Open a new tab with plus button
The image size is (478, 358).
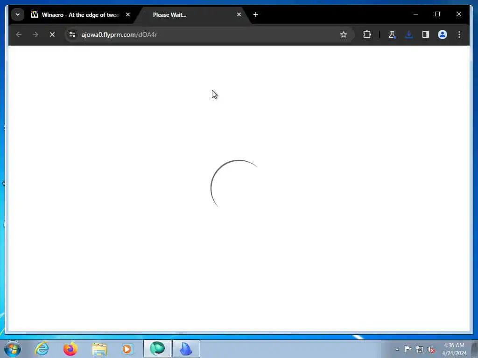coord(256,14)
